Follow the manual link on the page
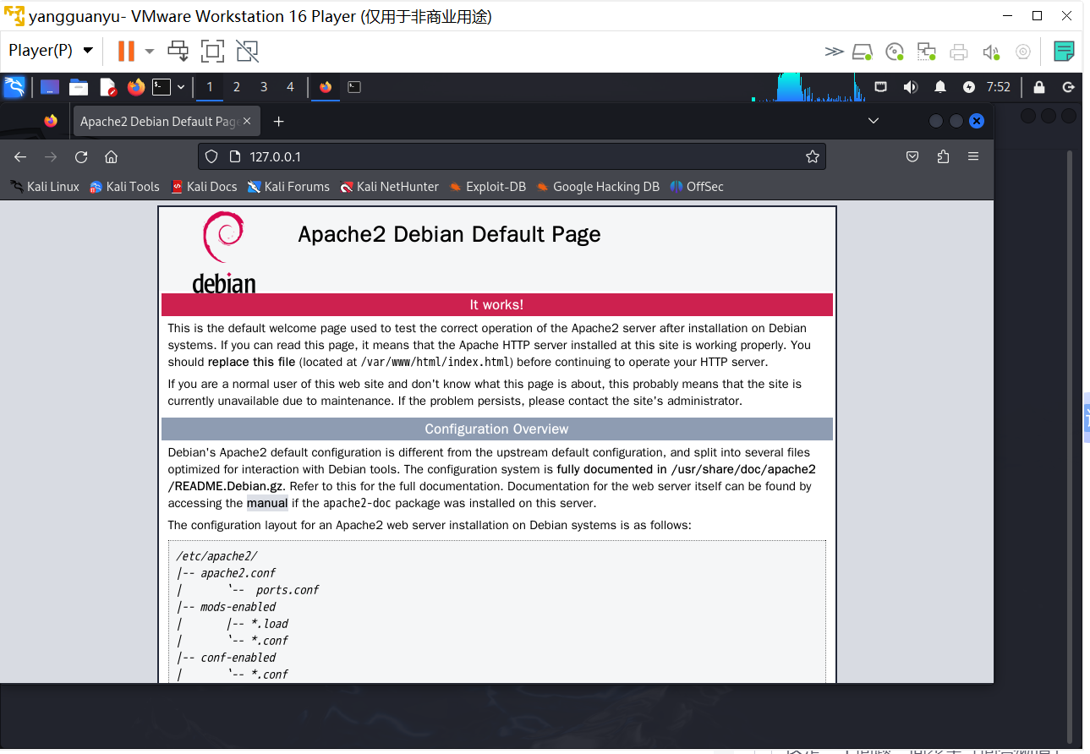This screenshot has width=1090, height=754. [x=267, y=503]
